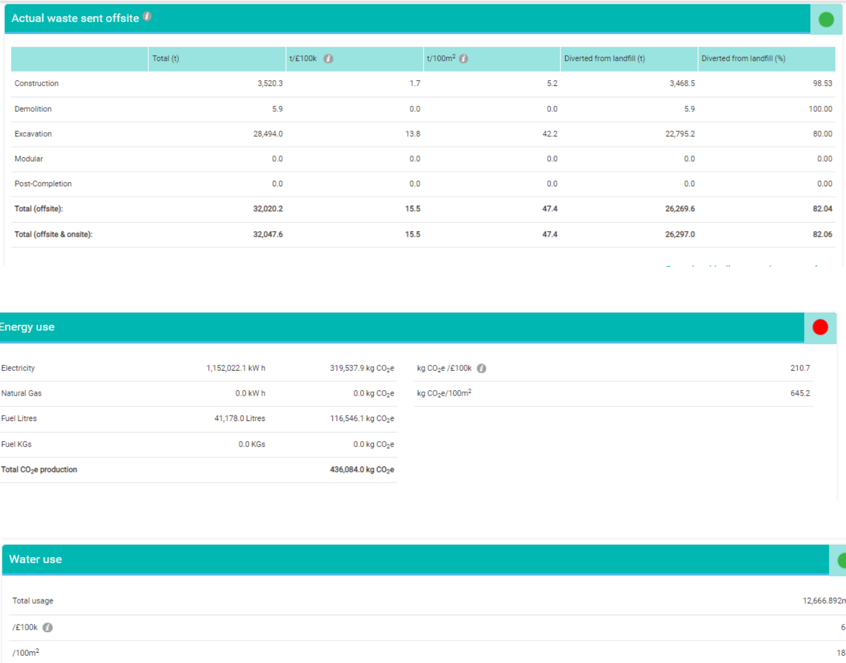Viewport: 846px width, 663px height.
Task: Click info icon in t/£100k column header
Action: point(328,59)
